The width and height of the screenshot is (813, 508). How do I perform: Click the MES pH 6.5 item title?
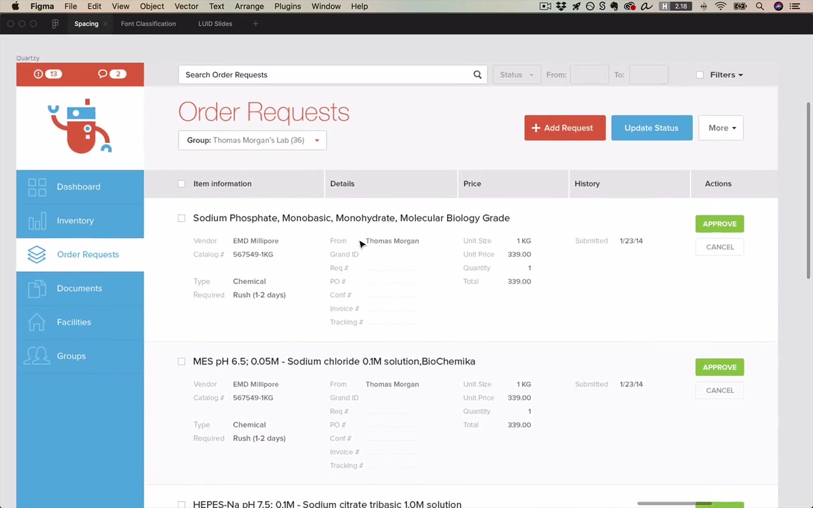[x=334, y=361]
